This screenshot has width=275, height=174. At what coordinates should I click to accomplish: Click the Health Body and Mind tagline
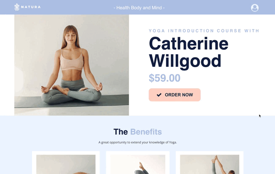[139, 8]
